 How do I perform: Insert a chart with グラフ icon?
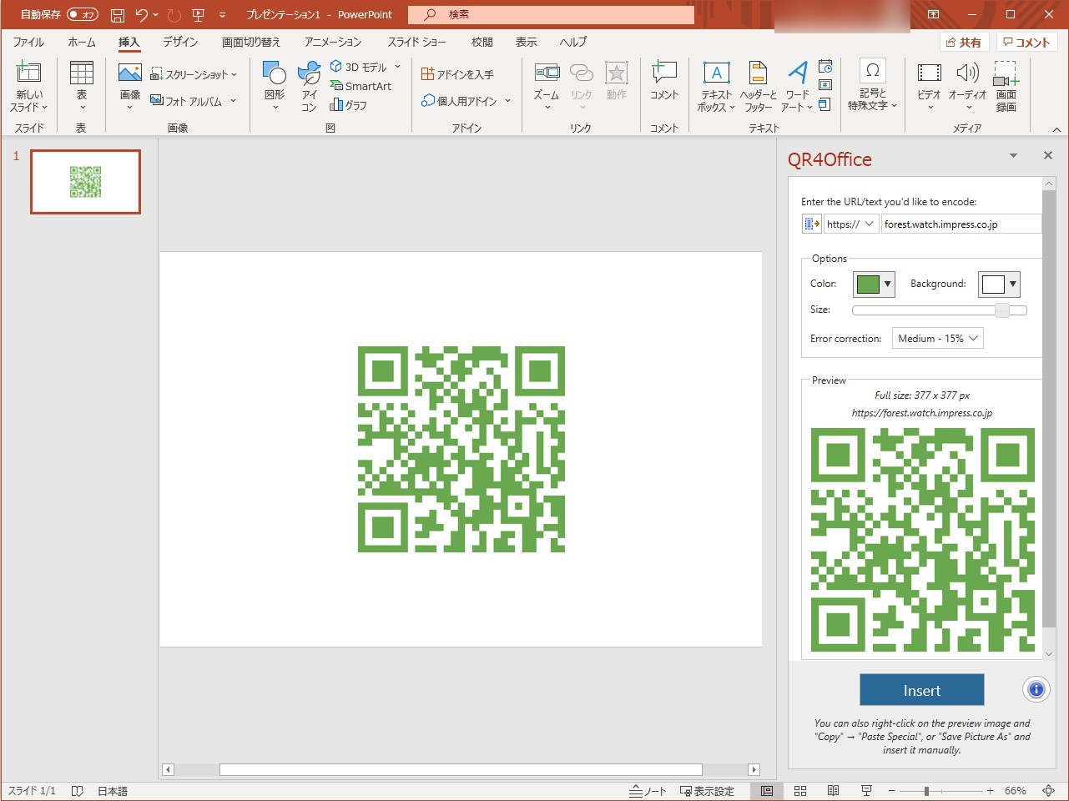pyautogui.click(x=349, y=105)
